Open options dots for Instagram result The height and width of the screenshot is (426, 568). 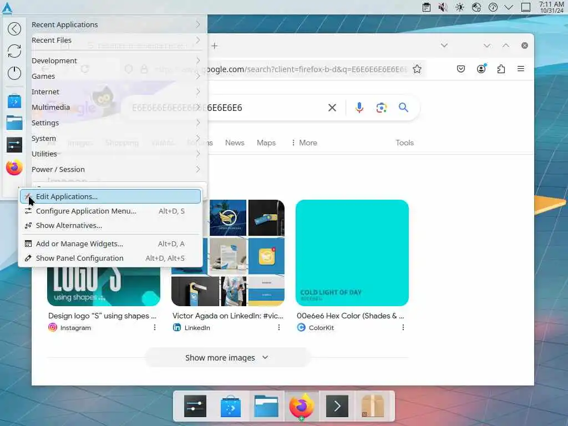[x=155, y=327]
